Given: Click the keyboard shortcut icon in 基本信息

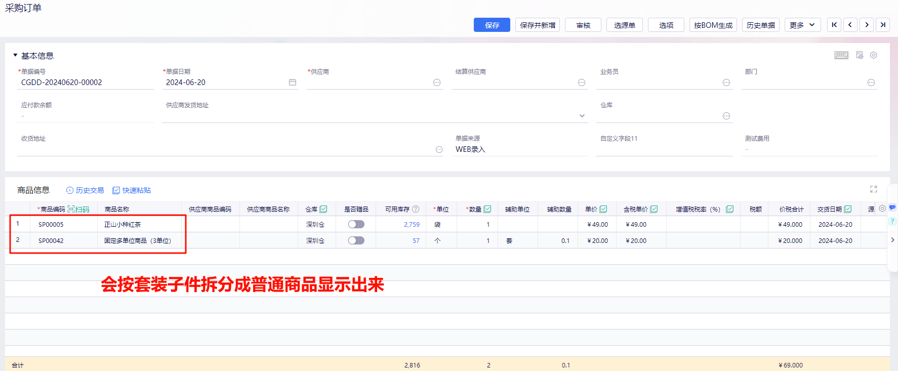Looking at the screenshot, I should (841, 55).
